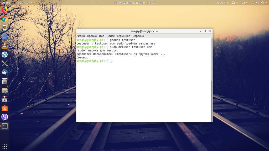Open the ToDo (1) indicator
The image size is (269, 151).
(222, 3)
